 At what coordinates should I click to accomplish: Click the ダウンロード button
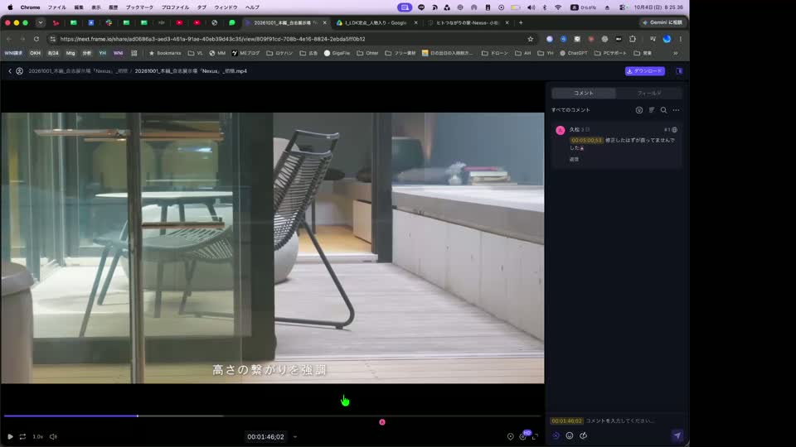click(645, 71)
